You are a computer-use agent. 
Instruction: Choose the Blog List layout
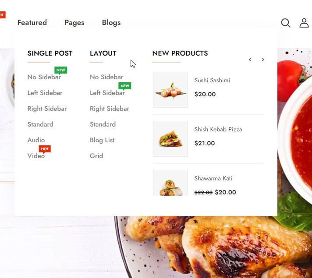tap(102, 140)
